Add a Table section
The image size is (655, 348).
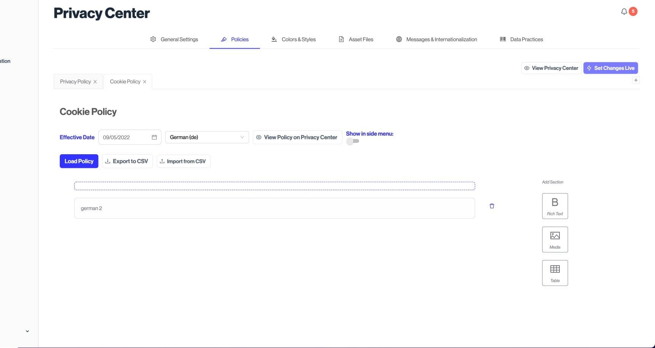coord(555,273)
